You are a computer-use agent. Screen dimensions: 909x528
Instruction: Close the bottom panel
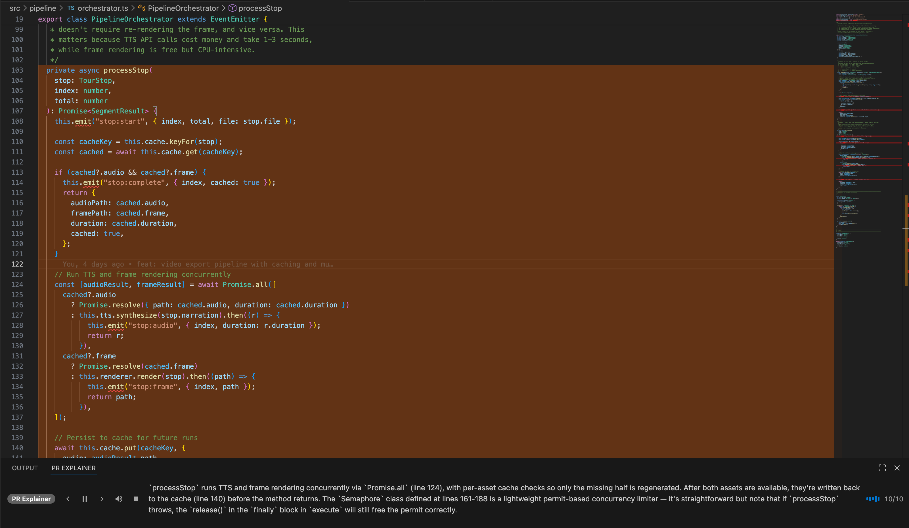pos(897,468)
